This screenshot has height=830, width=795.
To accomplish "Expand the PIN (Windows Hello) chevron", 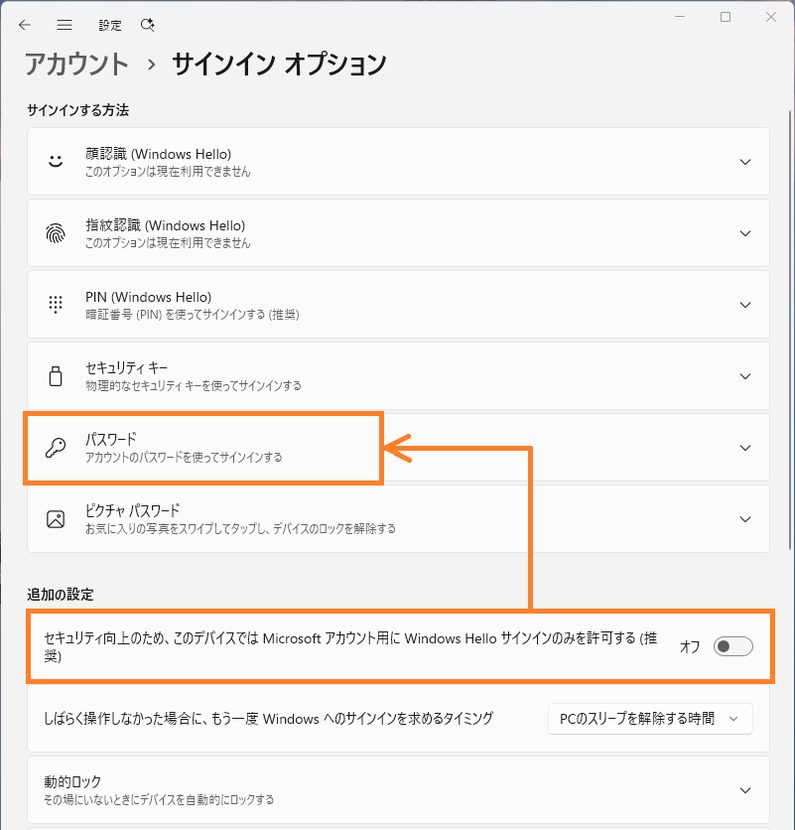I will 745,305.
